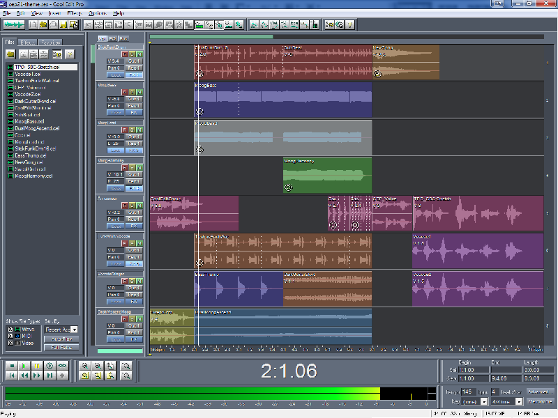This screenshot has height=418, width=558.
Task: Mute the SlickFunkDrum track with M
Action: point(139,54)
